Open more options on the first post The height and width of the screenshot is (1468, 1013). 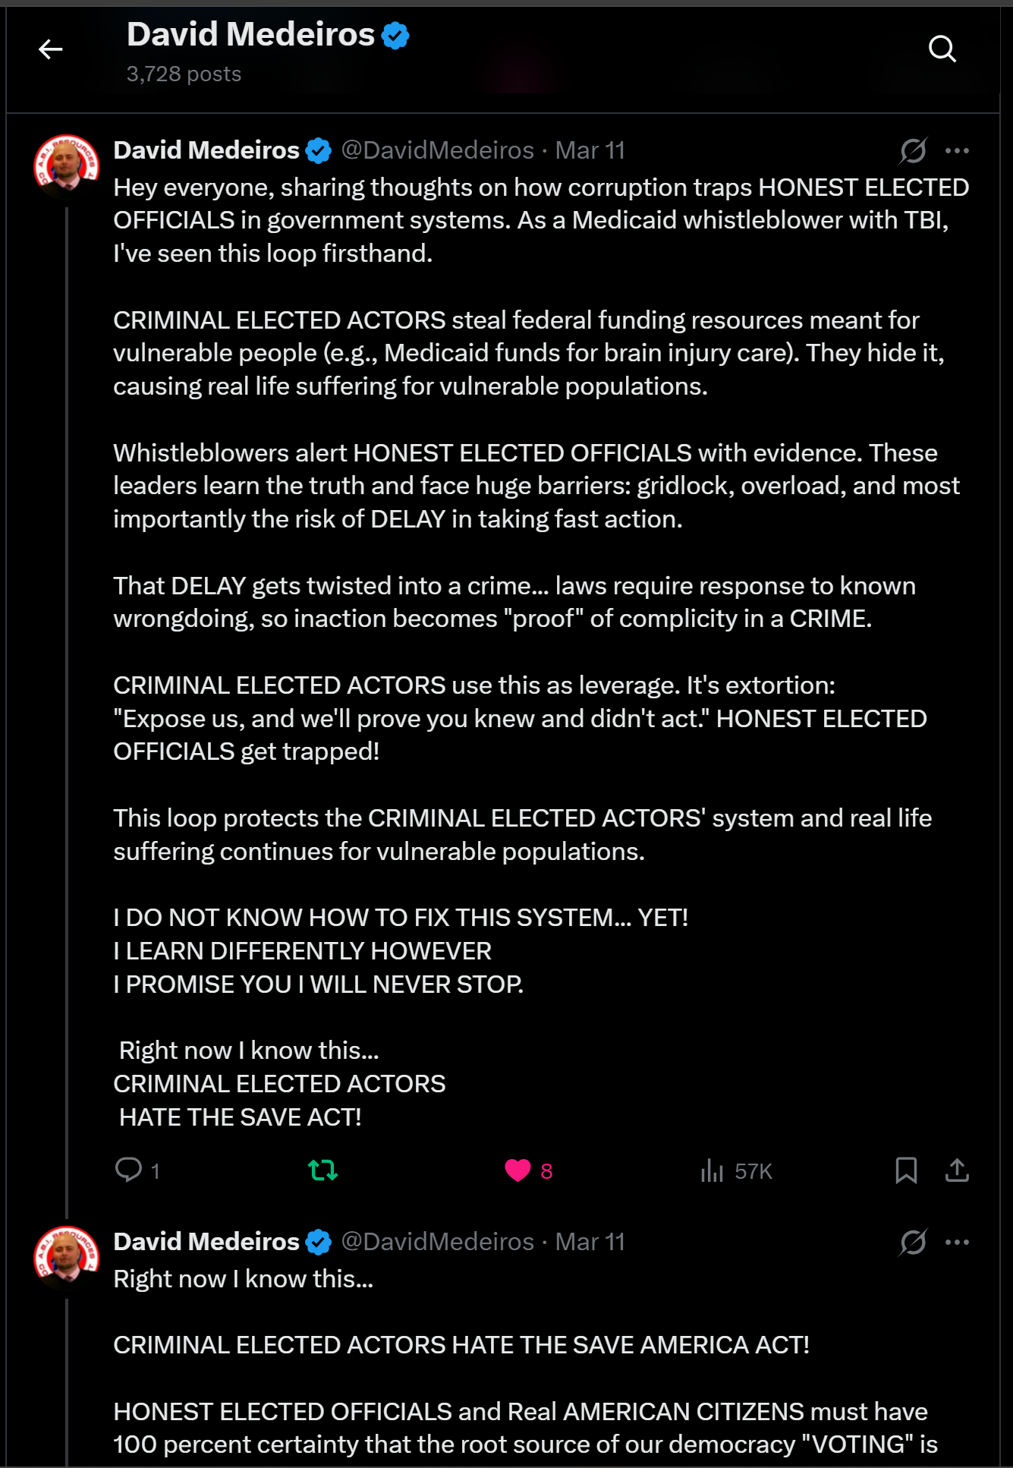[957, 150]
